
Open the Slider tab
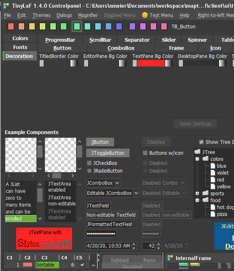(x=169, y=40)
